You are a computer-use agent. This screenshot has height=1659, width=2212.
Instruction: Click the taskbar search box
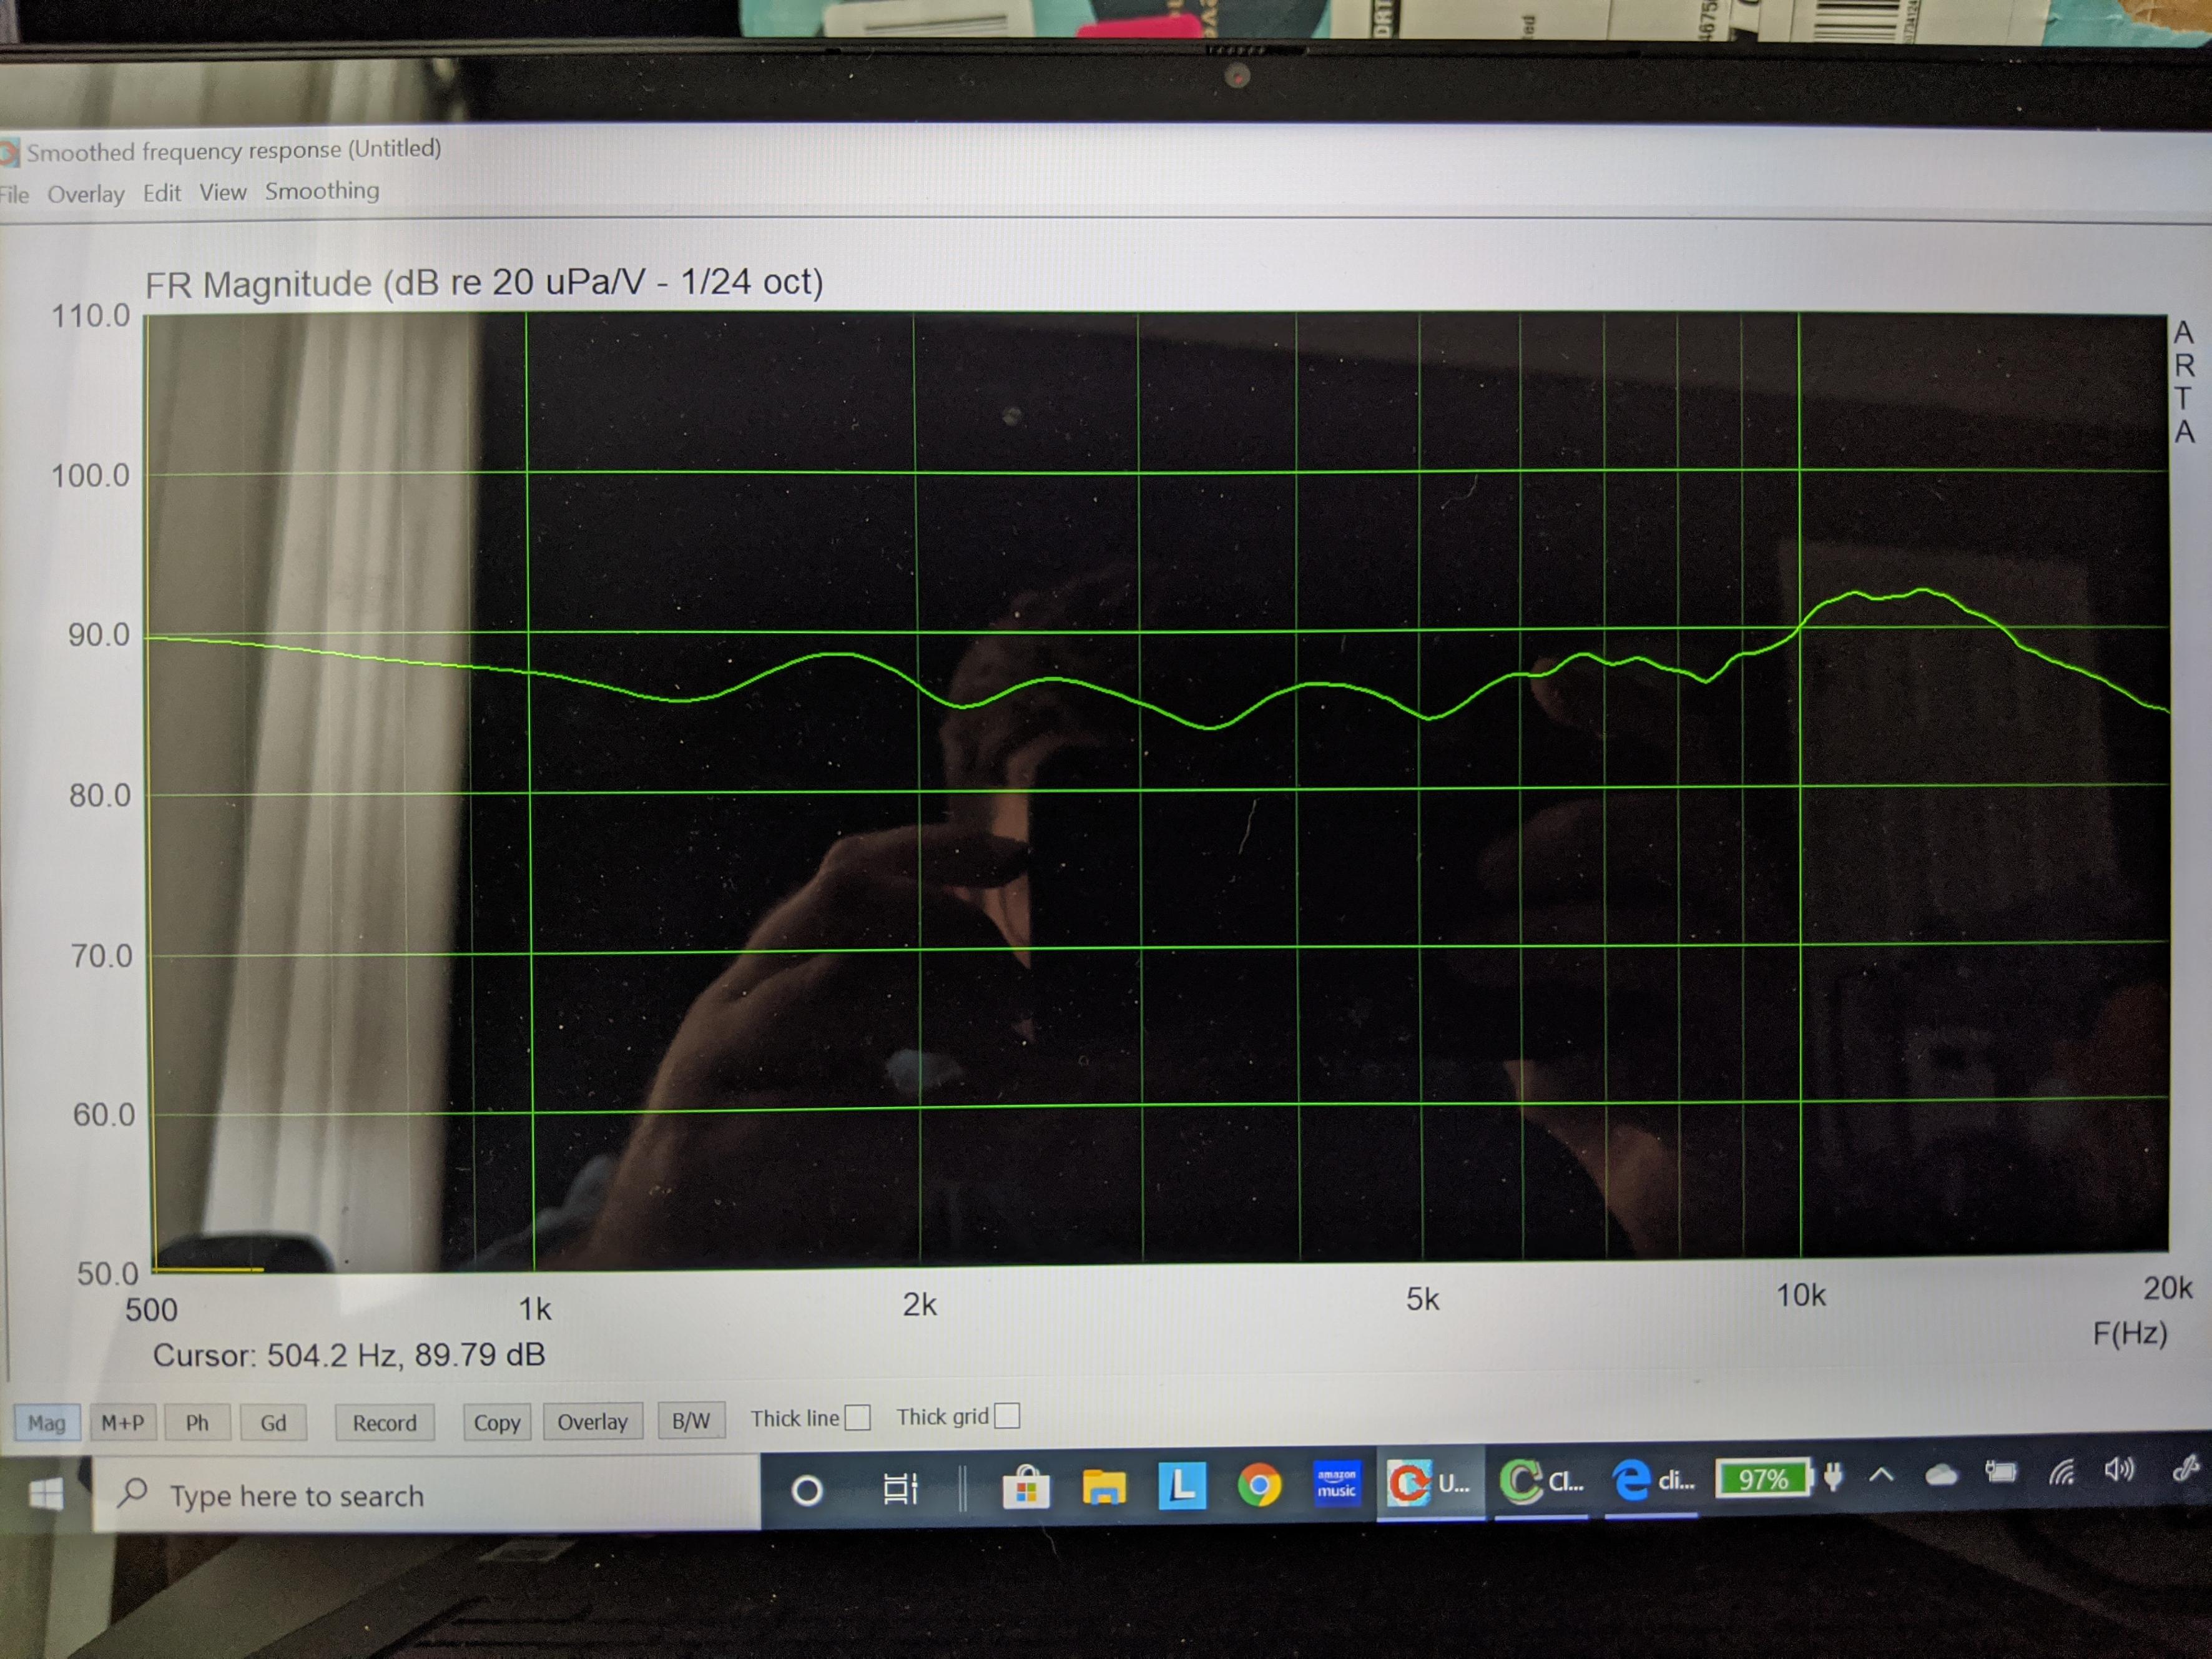427,1494
